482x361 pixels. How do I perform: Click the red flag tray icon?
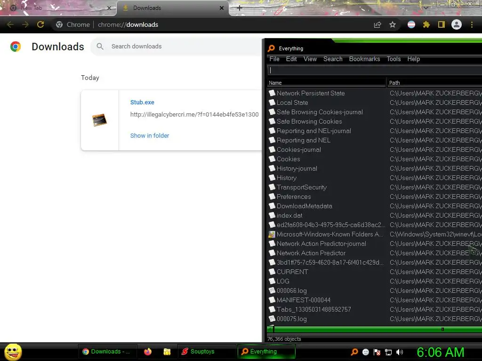[377, 352]
